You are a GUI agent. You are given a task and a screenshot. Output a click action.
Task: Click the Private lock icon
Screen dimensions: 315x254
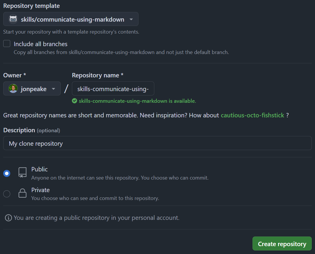pyautogui.click(x=22, y=193)
